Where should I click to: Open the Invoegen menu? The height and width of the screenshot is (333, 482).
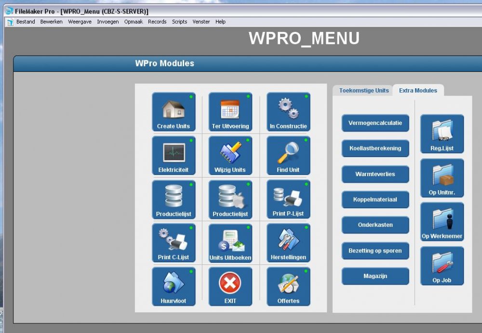107,22
